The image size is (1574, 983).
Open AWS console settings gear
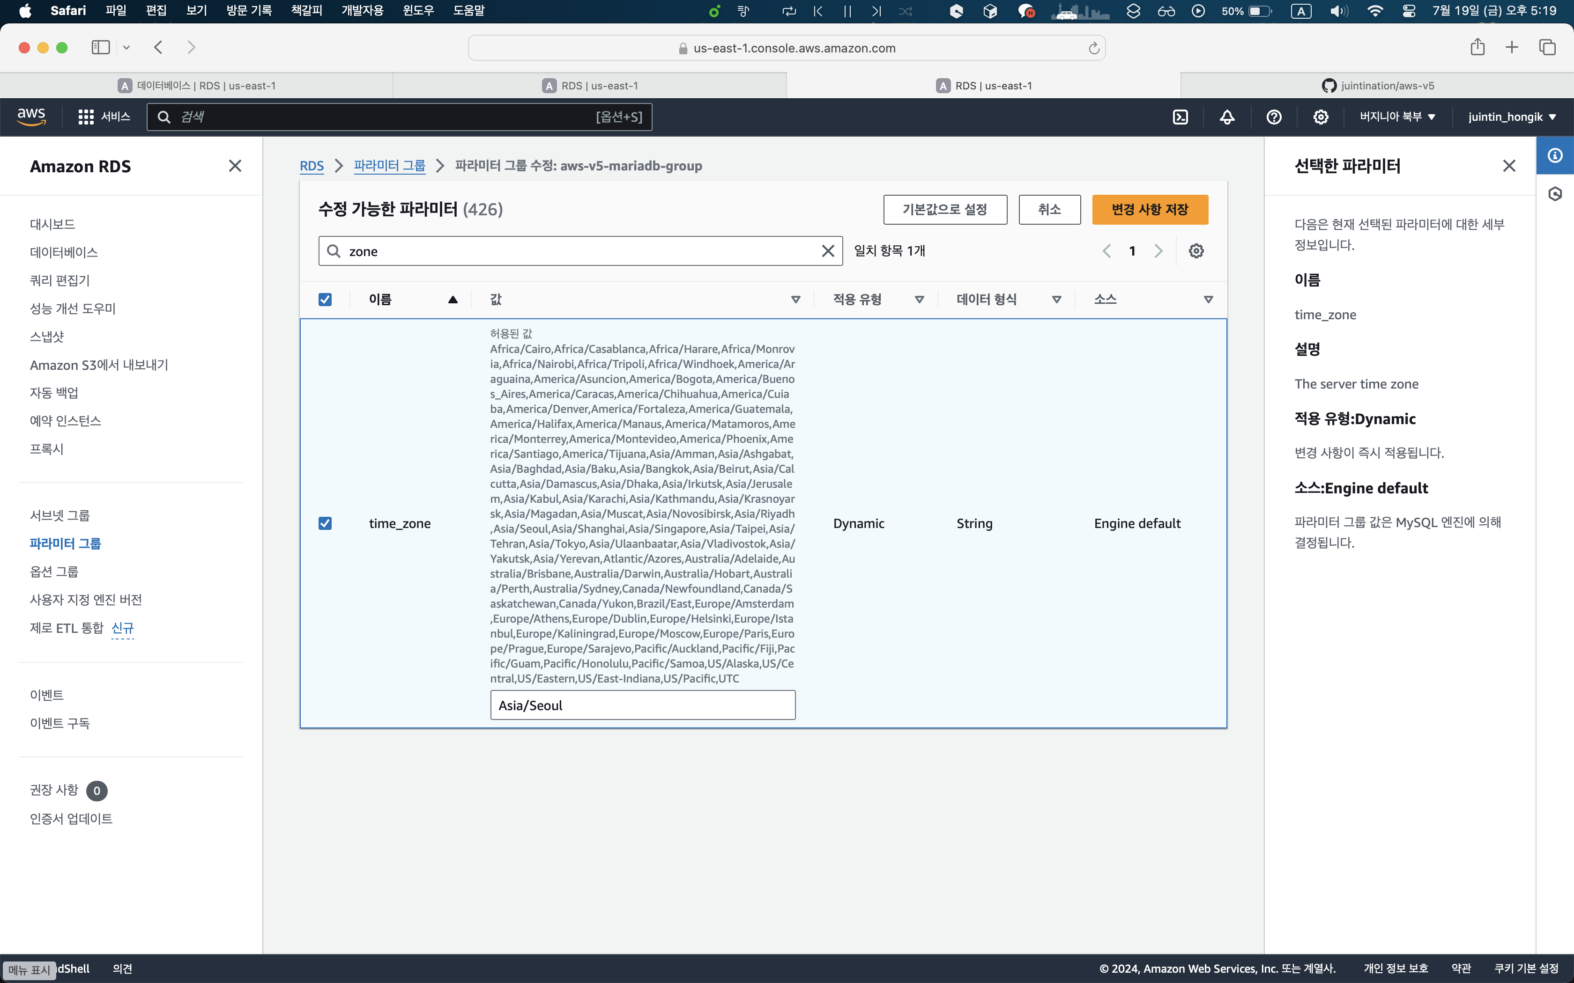pyautogui.click(x=1321, y=117)
